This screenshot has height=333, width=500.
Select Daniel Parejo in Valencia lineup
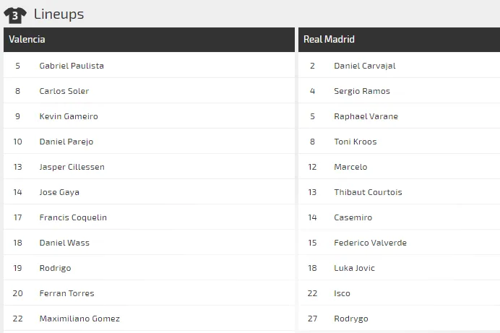[66, 142]
